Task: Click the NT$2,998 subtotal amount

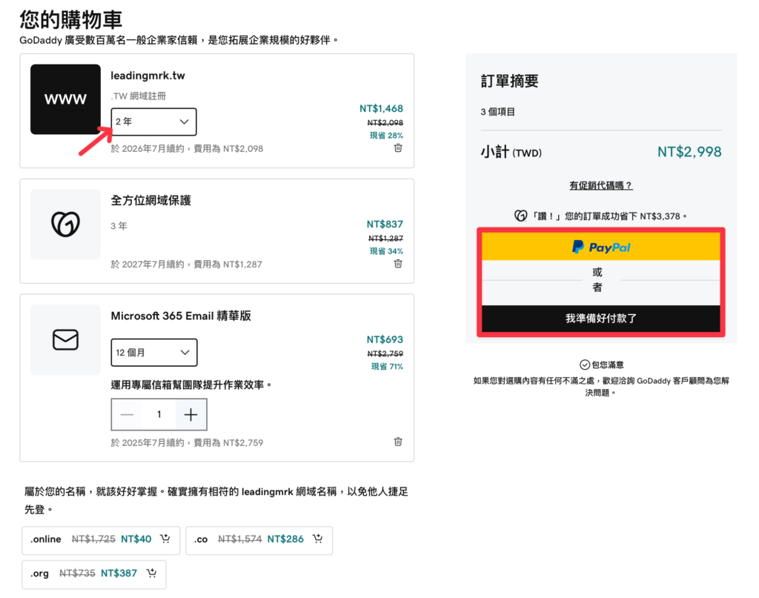Action: [689, 152]
